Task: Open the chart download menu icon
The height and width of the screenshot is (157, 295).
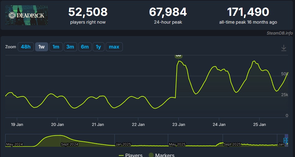Action: tap(284, 48)
